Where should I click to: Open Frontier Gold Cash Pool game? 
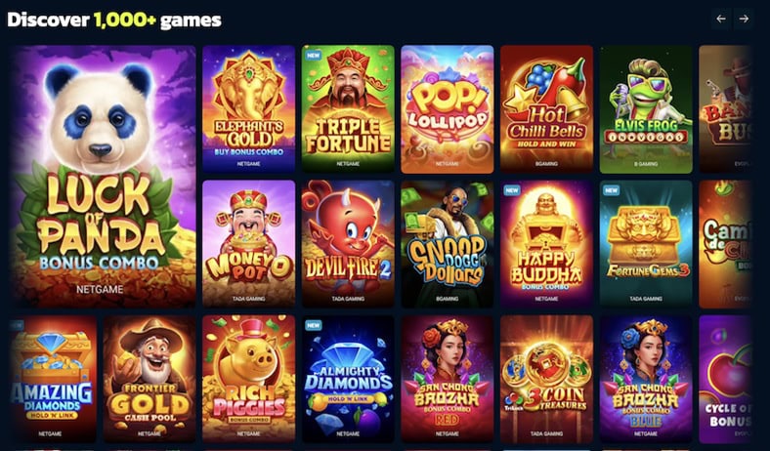(150, 379)
